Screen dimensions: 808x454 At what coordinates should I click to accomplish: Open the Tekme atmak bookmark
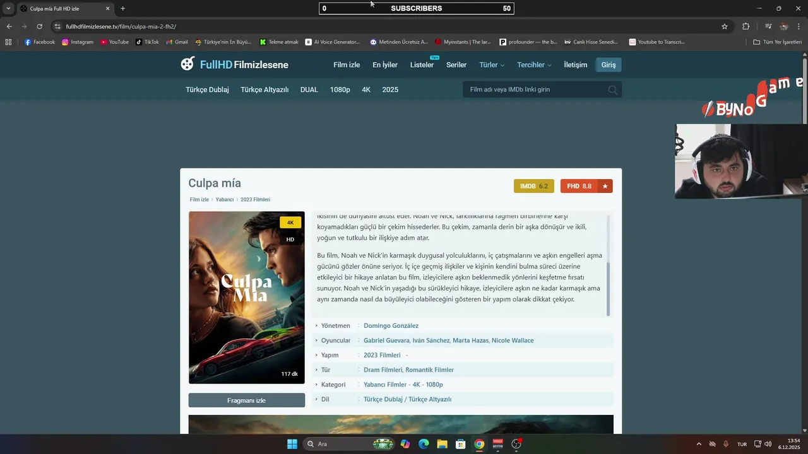tap(279, 42)
